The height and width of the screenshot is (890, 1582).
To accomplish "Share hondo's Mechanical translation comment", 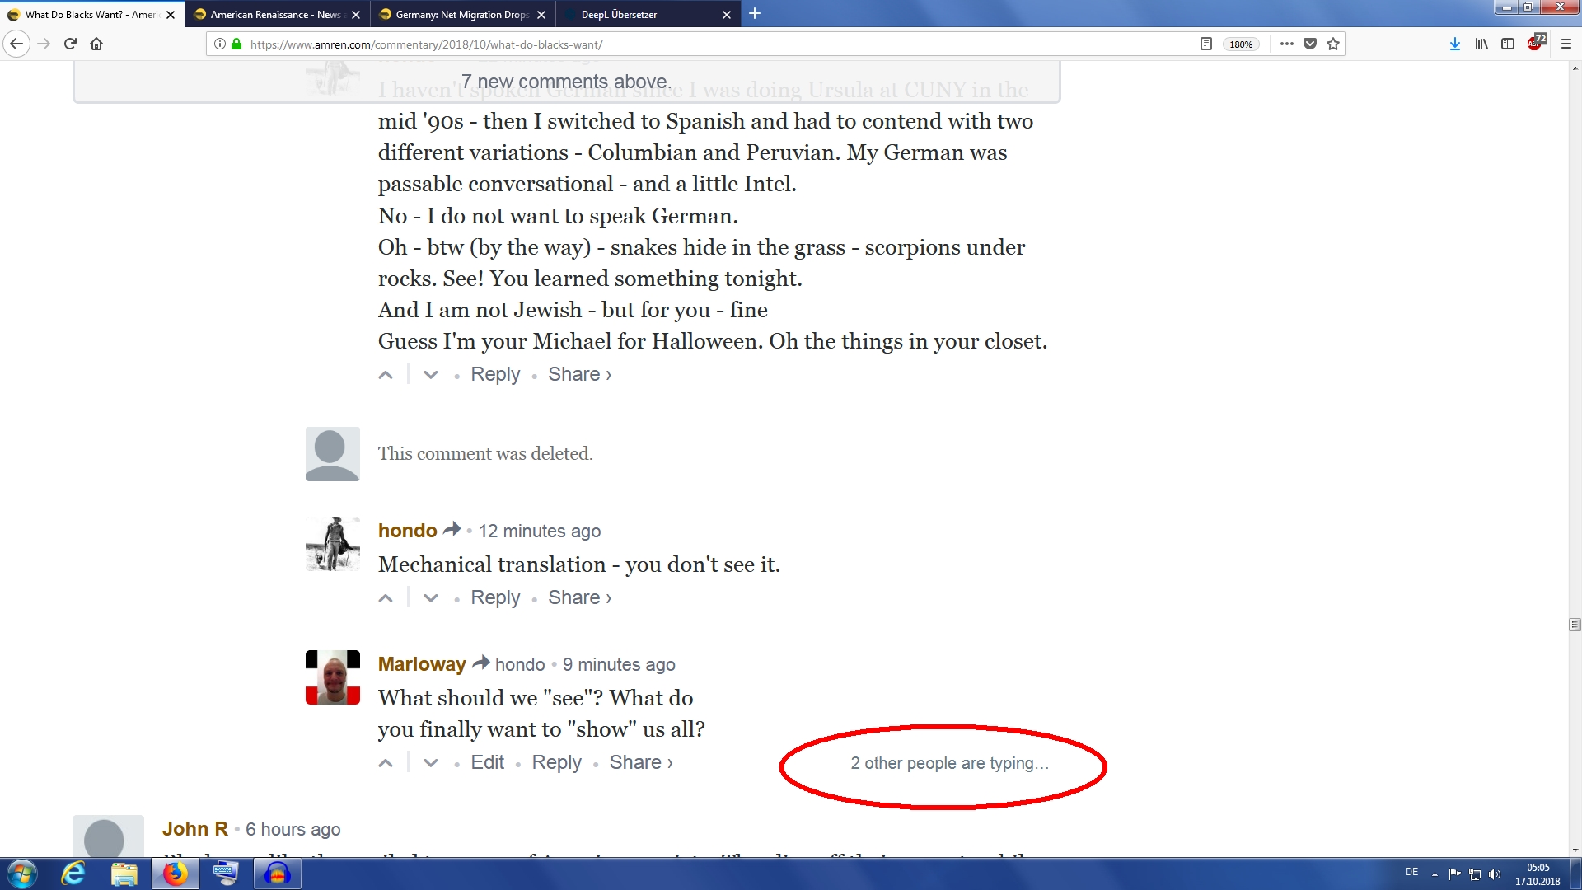I will point(579,597).
